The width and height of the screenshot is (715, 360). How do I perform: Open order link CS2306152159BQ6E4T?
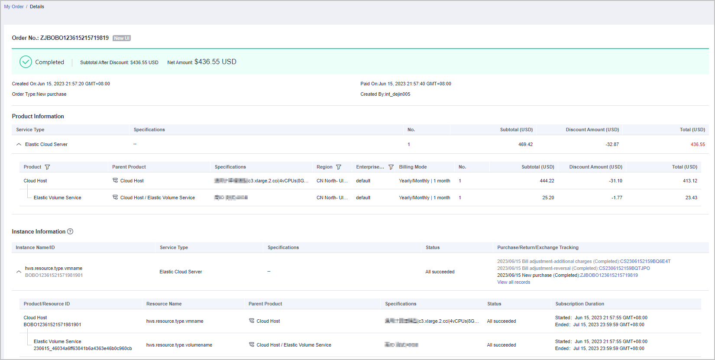(x=645, y=262)
